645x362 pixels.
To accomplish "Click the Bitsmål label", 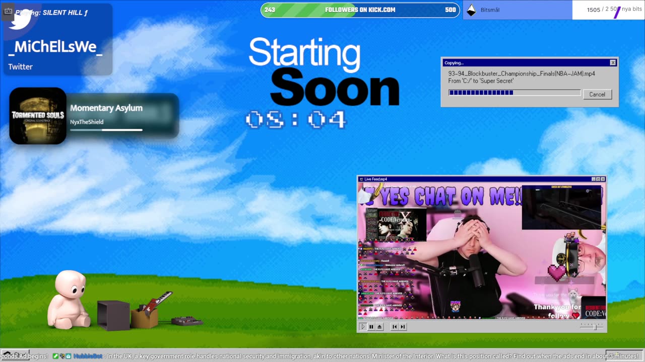I will coord(490,10).
